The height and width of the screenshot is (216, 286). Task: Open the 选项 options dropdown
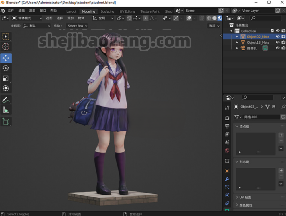[x=214, y=26]
